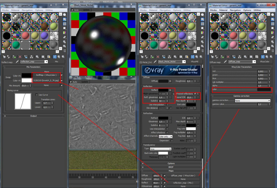Screen dimensions: 277x188
Task: Click Get Material in the Mix Parameters editor
Action: (x=4, y=57)
